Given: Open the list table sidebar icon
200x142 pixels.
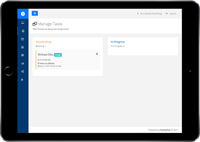Looking at the screenshot, I should [22, 55].
